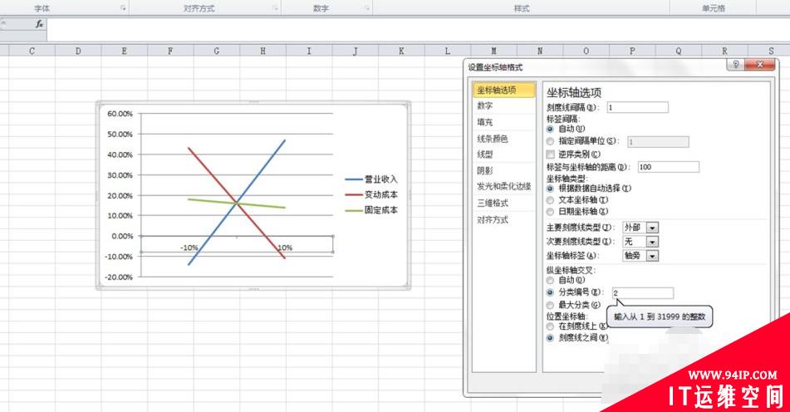Open 次要刻度线类型 dropdown
The image size is (790, 412).
(652, 242)
